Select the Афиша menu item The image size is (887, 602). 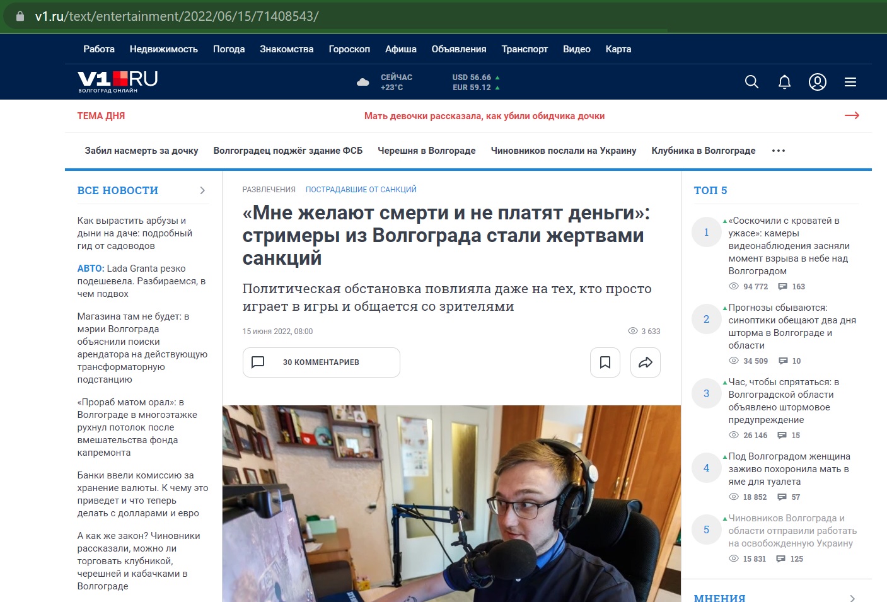pos(400,49)
